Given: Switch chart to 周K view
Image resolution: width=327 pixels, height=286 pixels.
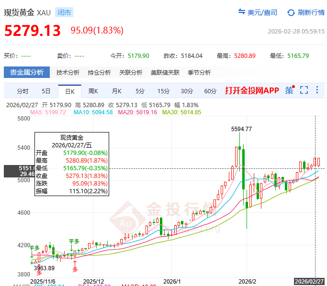Looking at the screenshot, I should click(x=93, y=91).
